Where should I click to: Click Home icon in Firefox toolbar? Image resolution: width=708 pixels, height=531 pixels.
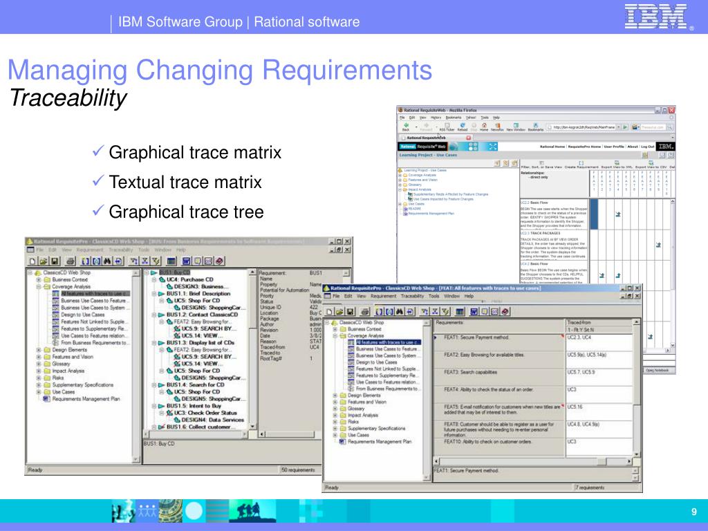coord(484,127)
